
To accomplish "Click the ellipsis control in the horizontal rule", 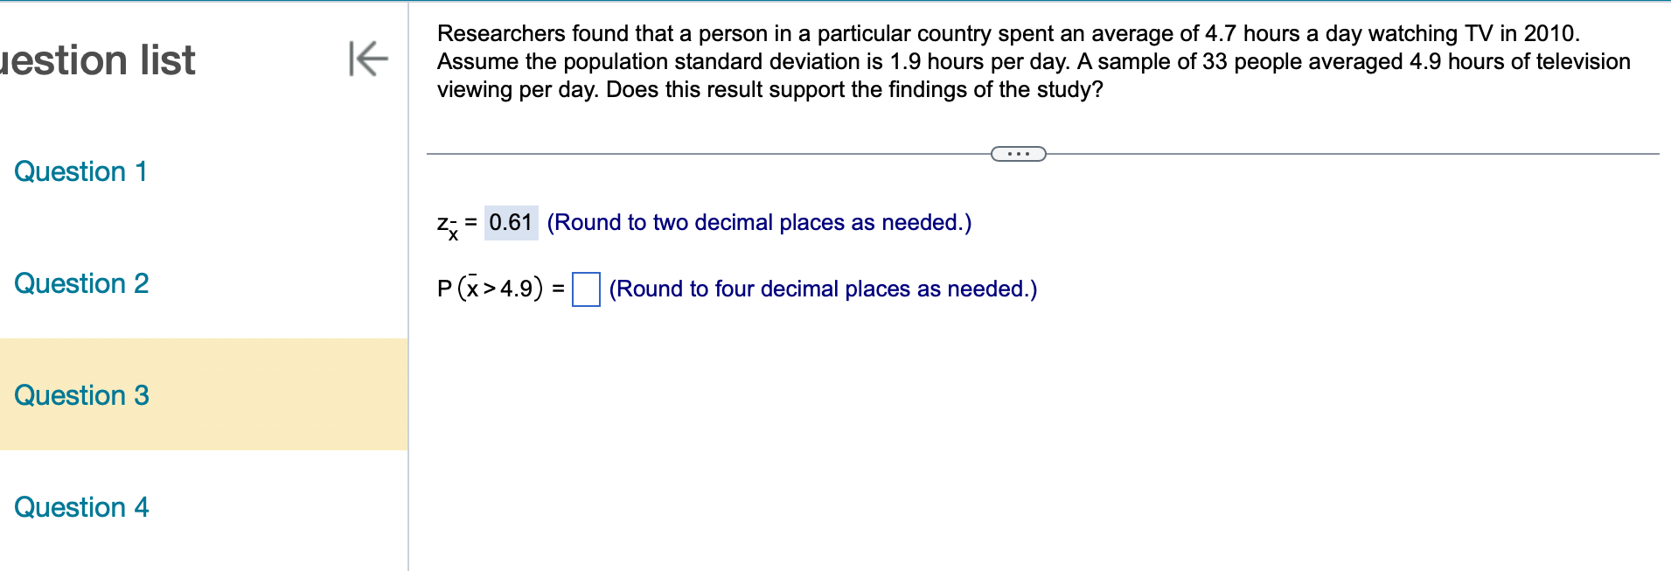I will (1018, 154).
